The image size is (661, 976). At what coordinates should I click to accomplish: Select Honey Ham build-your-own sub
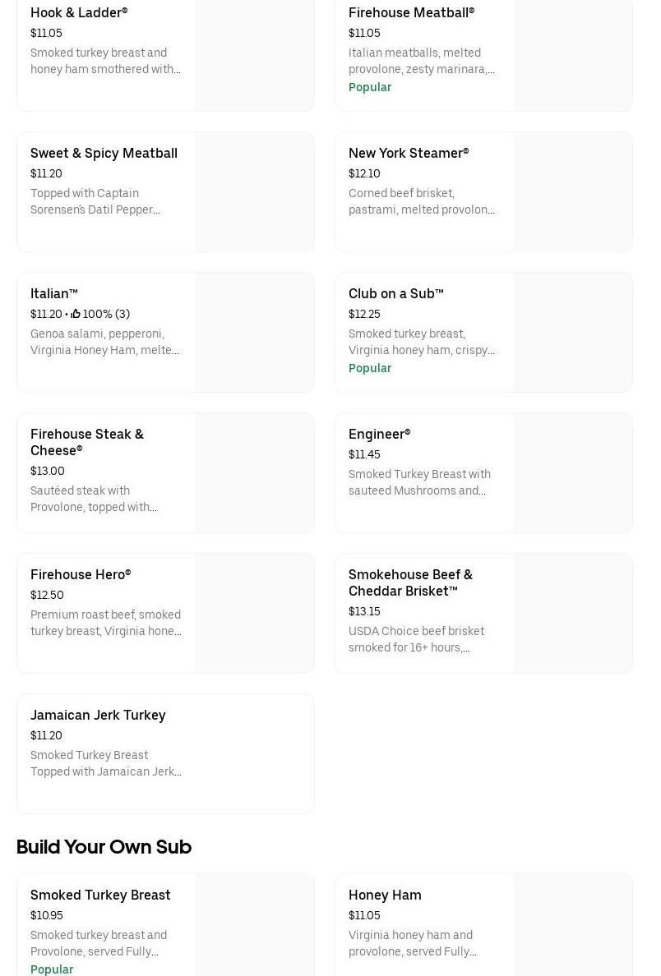click(385, 895)
